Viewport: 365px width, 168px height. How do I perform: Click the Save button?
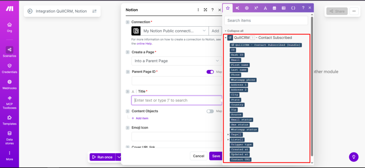pos(216,156)
